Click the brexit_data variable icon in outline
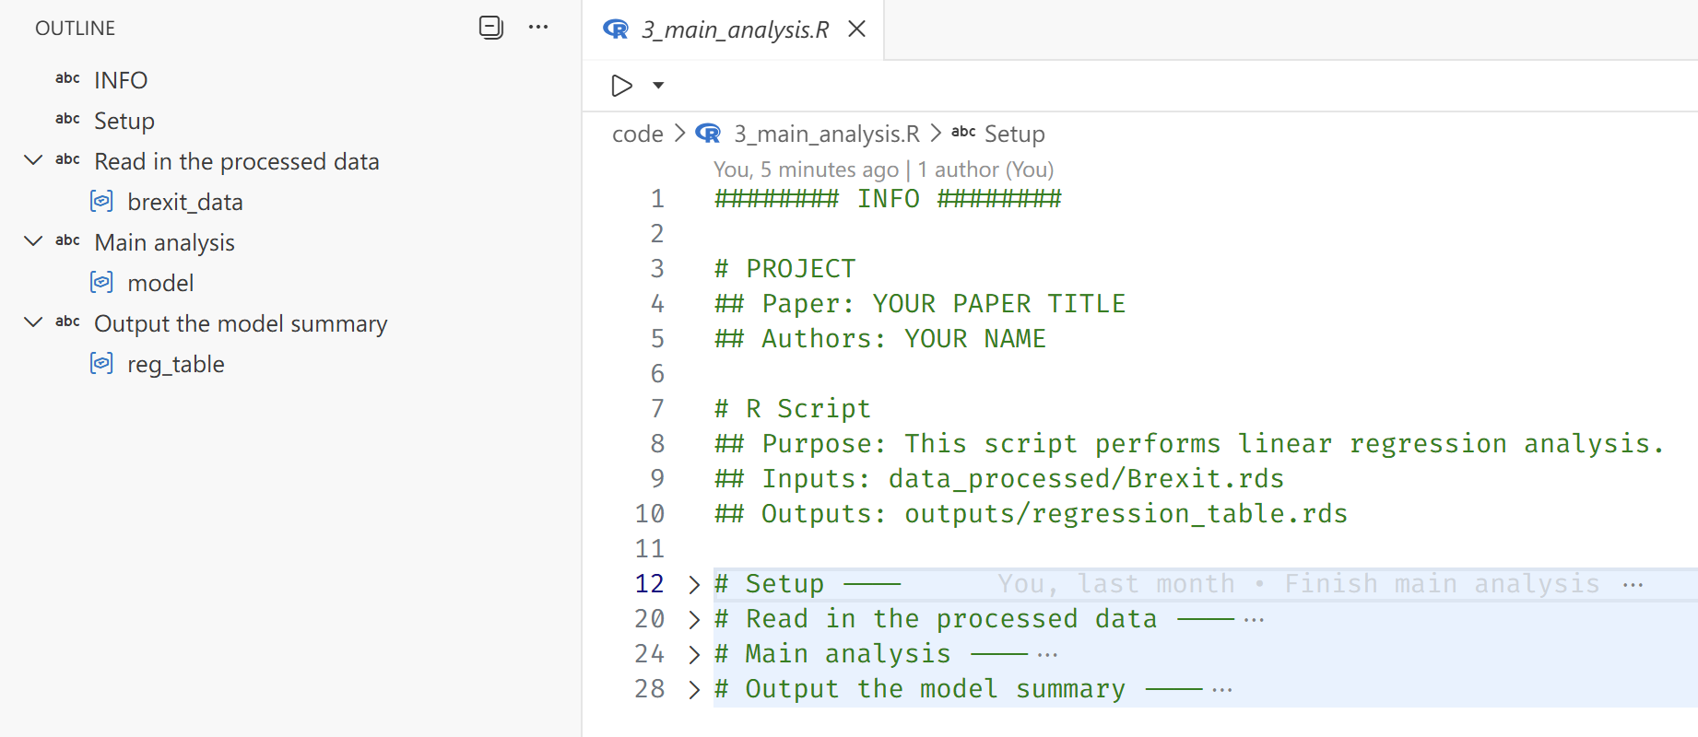Screen dimensions: 1698x737 (101, 202)
